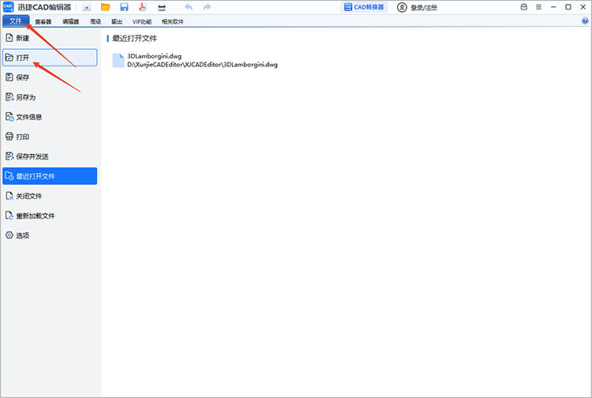Click 登录/注册 login link
Screen dimensions: 592x398
(418, 7)
